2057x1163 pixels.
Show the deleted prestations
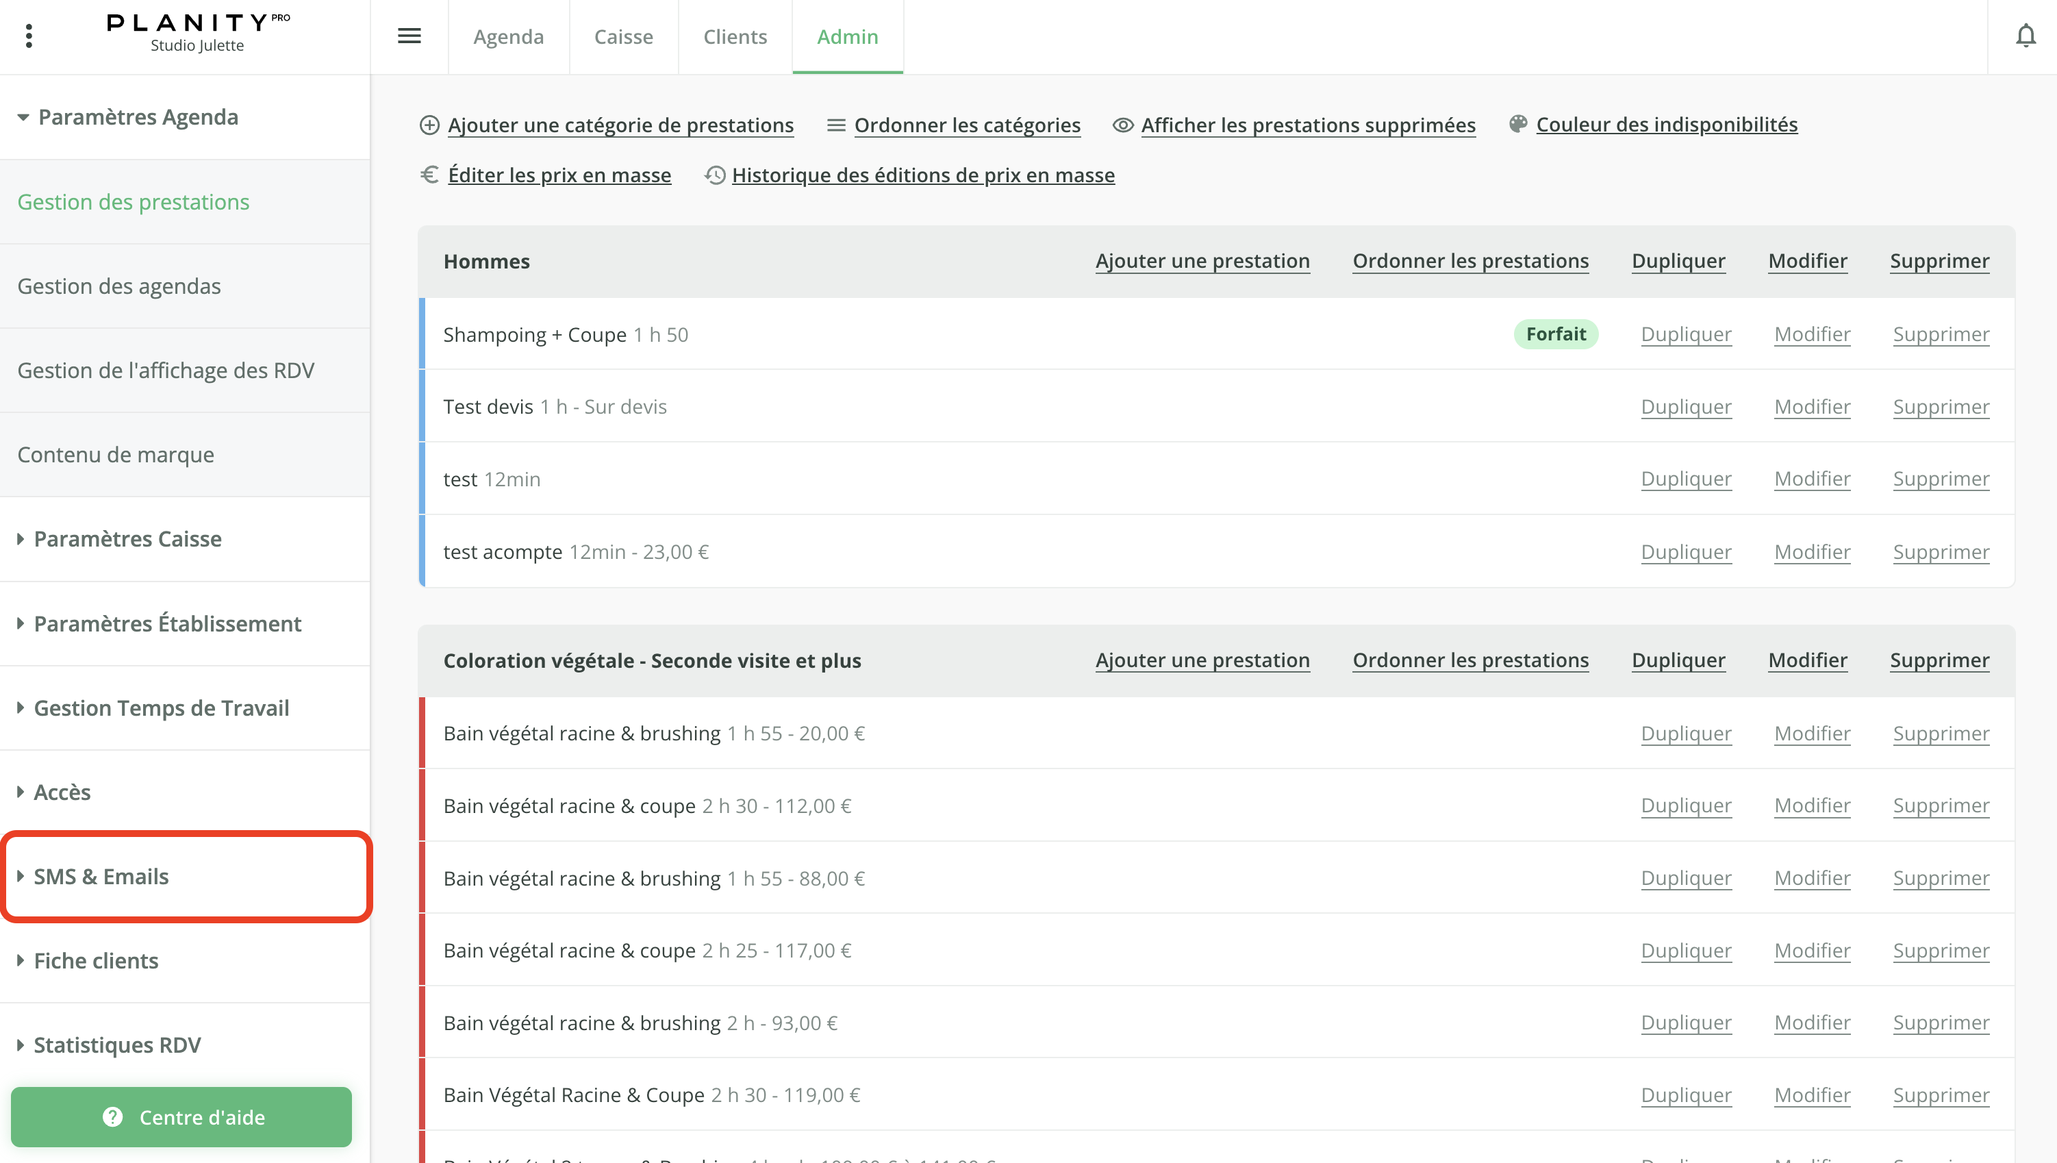(1307, 125)
